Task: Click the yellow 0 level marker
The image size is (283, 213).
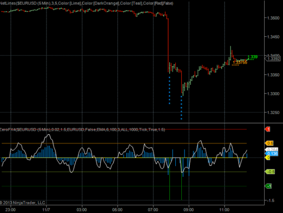Action: click(x=268, y=157)
